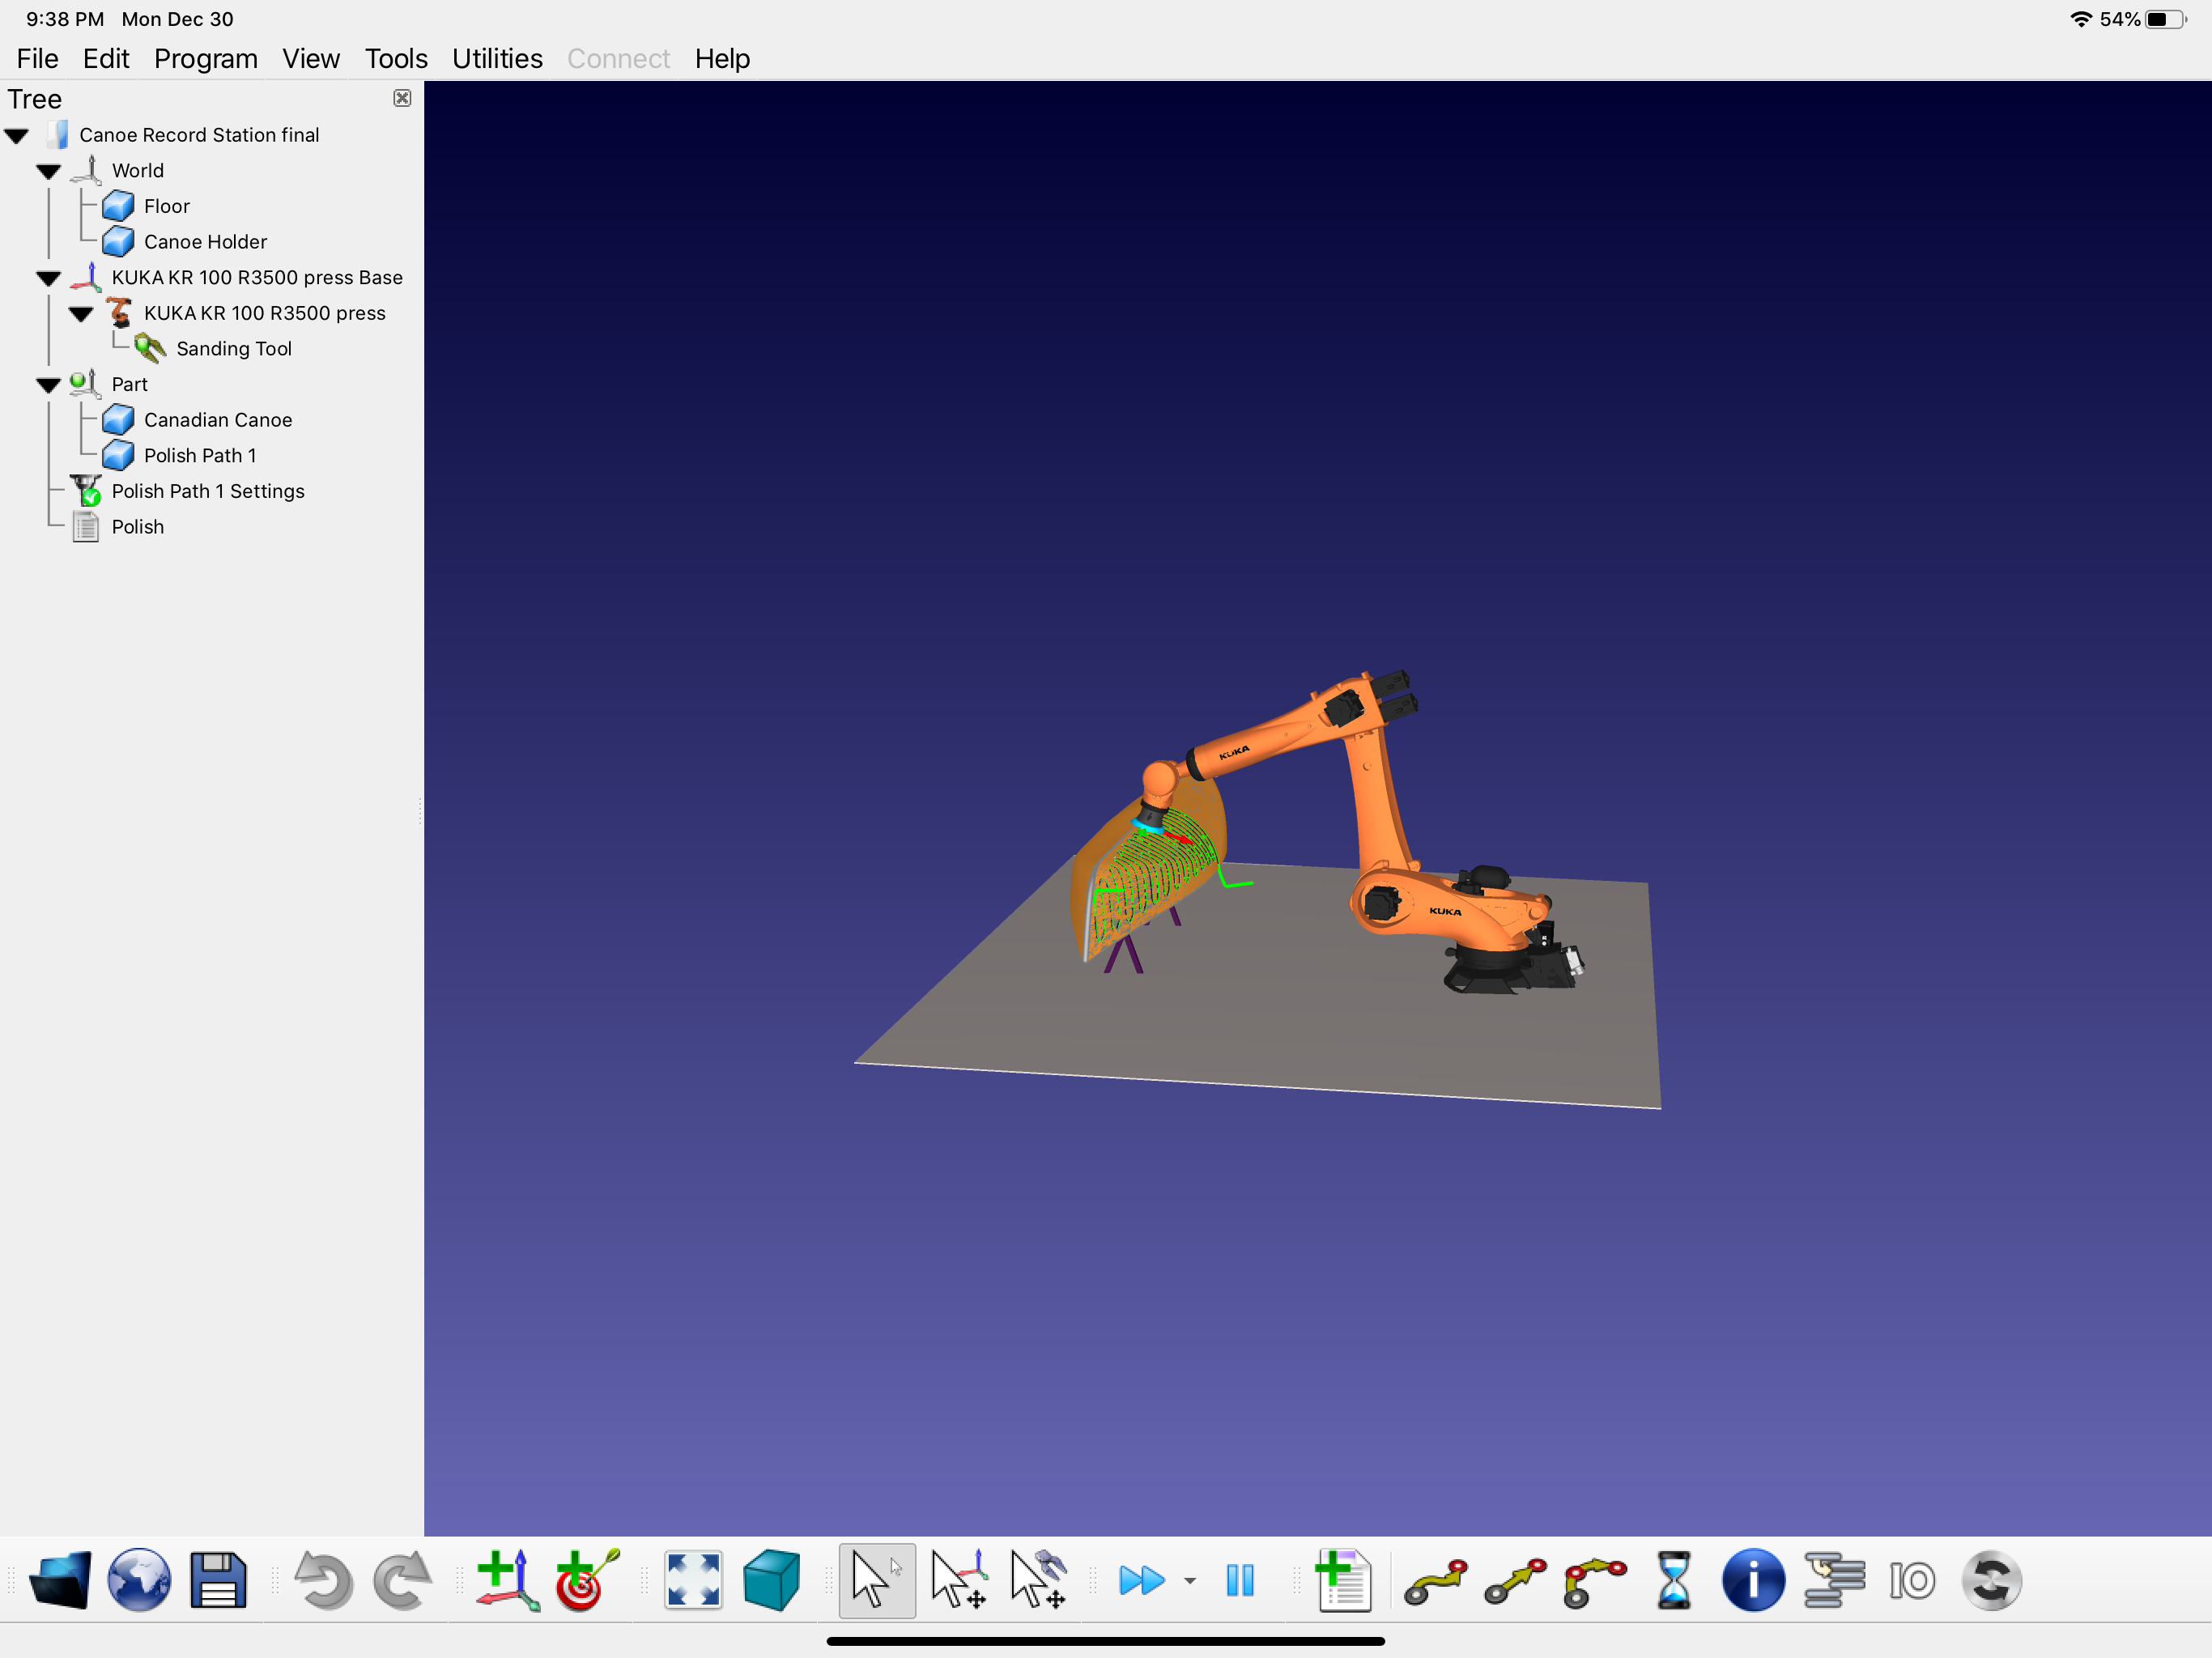Image resolution: width=2212 pixels, height=1658 pixels.
Task: Add a joint move instruction
Action: pos(1435,1582)
